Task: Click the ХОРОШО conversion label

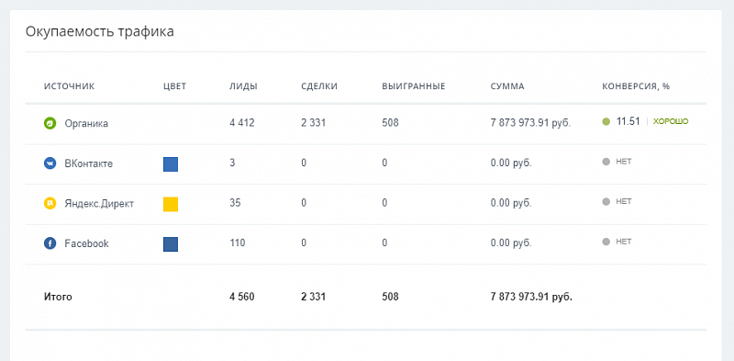Action: tap(671, 121)
